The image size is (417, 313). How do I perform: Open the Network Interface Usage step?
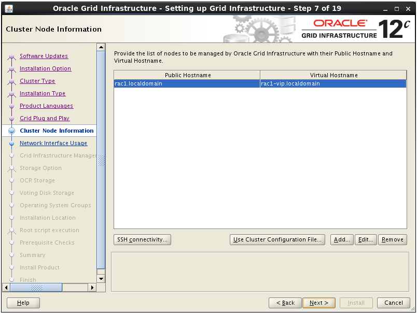click(53, 143)
